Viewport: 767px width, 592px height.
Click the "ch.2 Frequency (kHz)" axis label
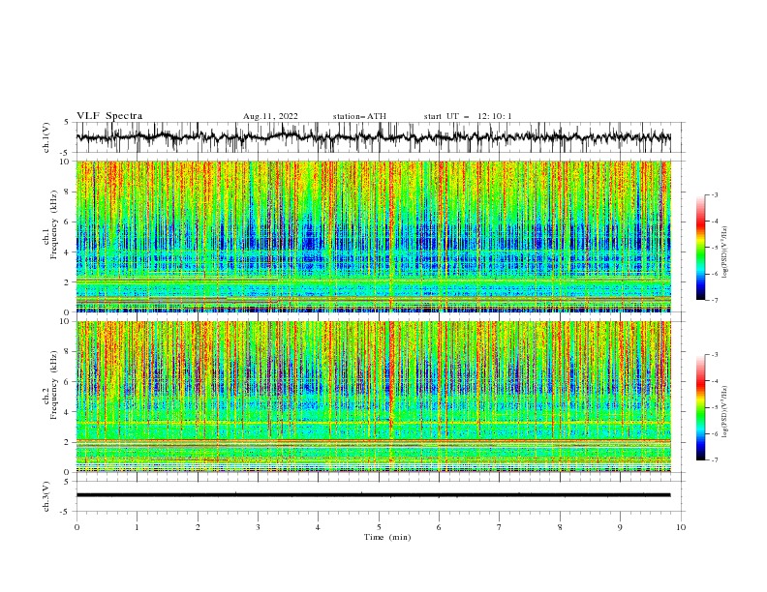point(50,385)
